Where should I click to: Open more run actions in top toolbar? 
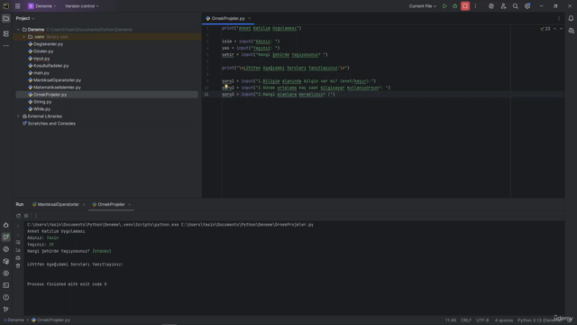pyautogui.click(x=475, y=6)
